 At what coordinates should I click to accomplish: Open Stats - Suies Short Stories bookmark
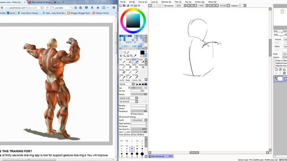pyautogui.click(x=54, y=13)
